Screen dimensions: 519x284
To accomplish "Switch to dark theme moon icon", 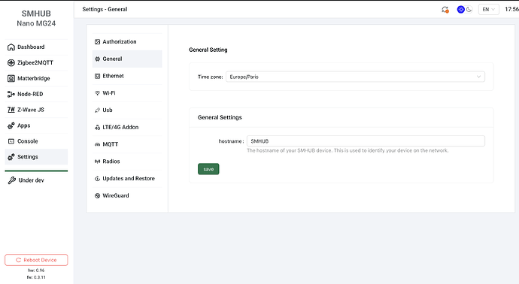I will coord(469,10).
